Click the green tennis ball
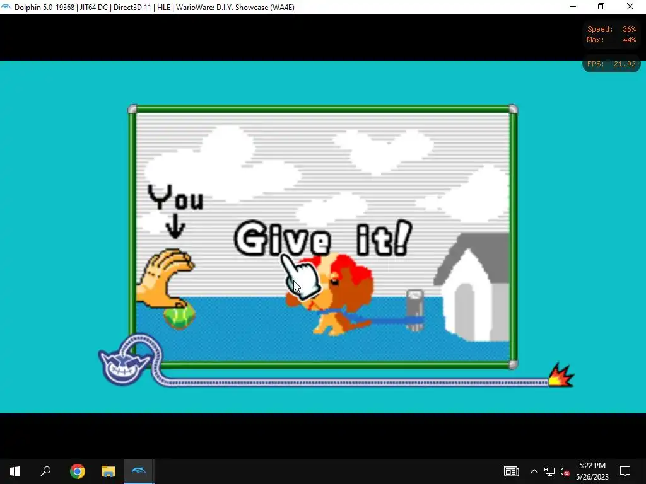The image size is (646, 484). (179, 316)
